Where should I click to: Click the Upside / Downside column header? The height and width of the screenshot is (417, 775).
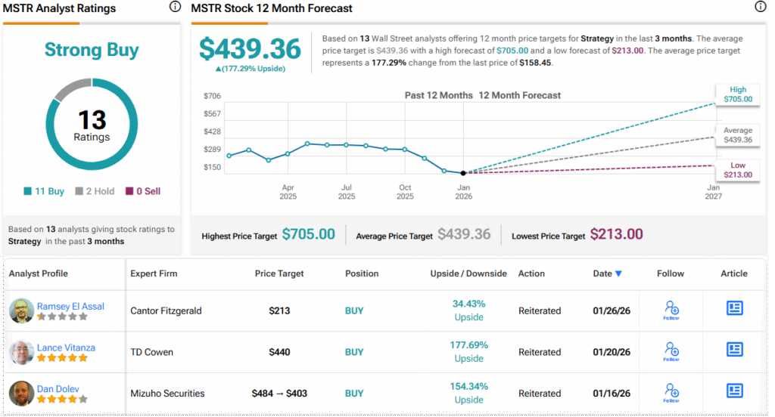click(468, 273)
